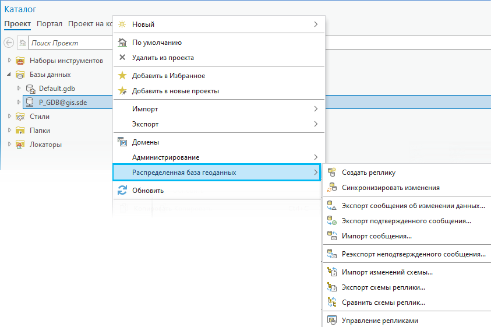This screenshot has height=327, width=491.
Task: Click the Поиск Проект search field
Action: pyautogui.click(x=70, y=43)
